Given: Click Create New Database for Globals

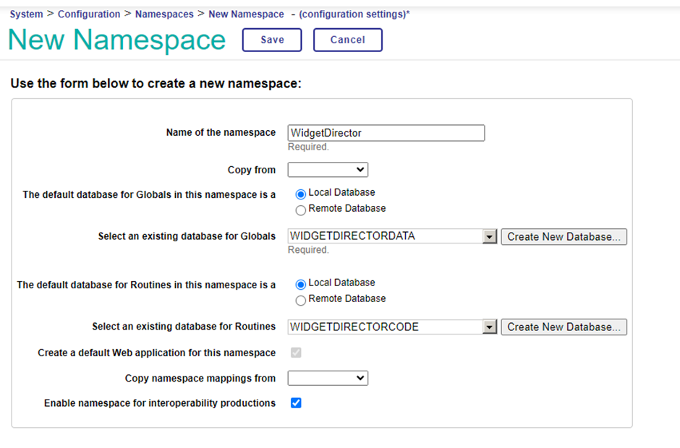Looking at the screenshot, I should click(564, 237).
